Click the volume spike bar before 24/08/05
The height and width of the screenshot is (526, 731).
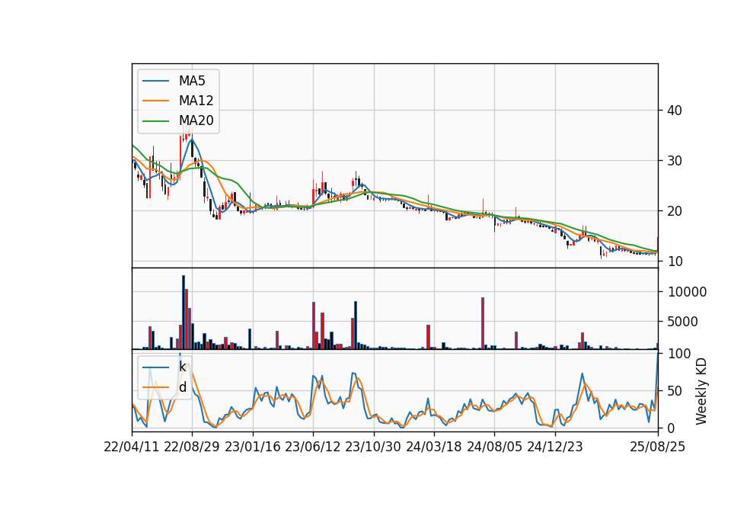point(483,323)
